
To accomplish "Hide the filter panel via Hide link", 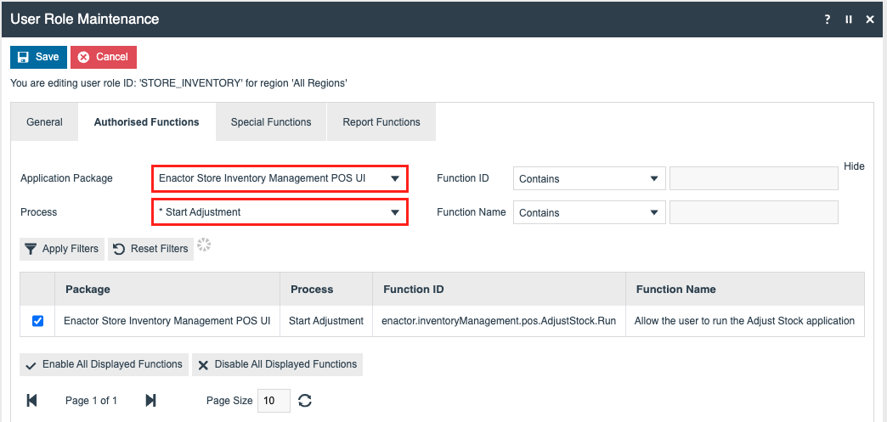I will click(x=854, y=166).
